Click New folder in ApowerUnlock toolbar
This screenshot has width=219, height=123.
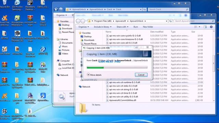pos(148,27)
